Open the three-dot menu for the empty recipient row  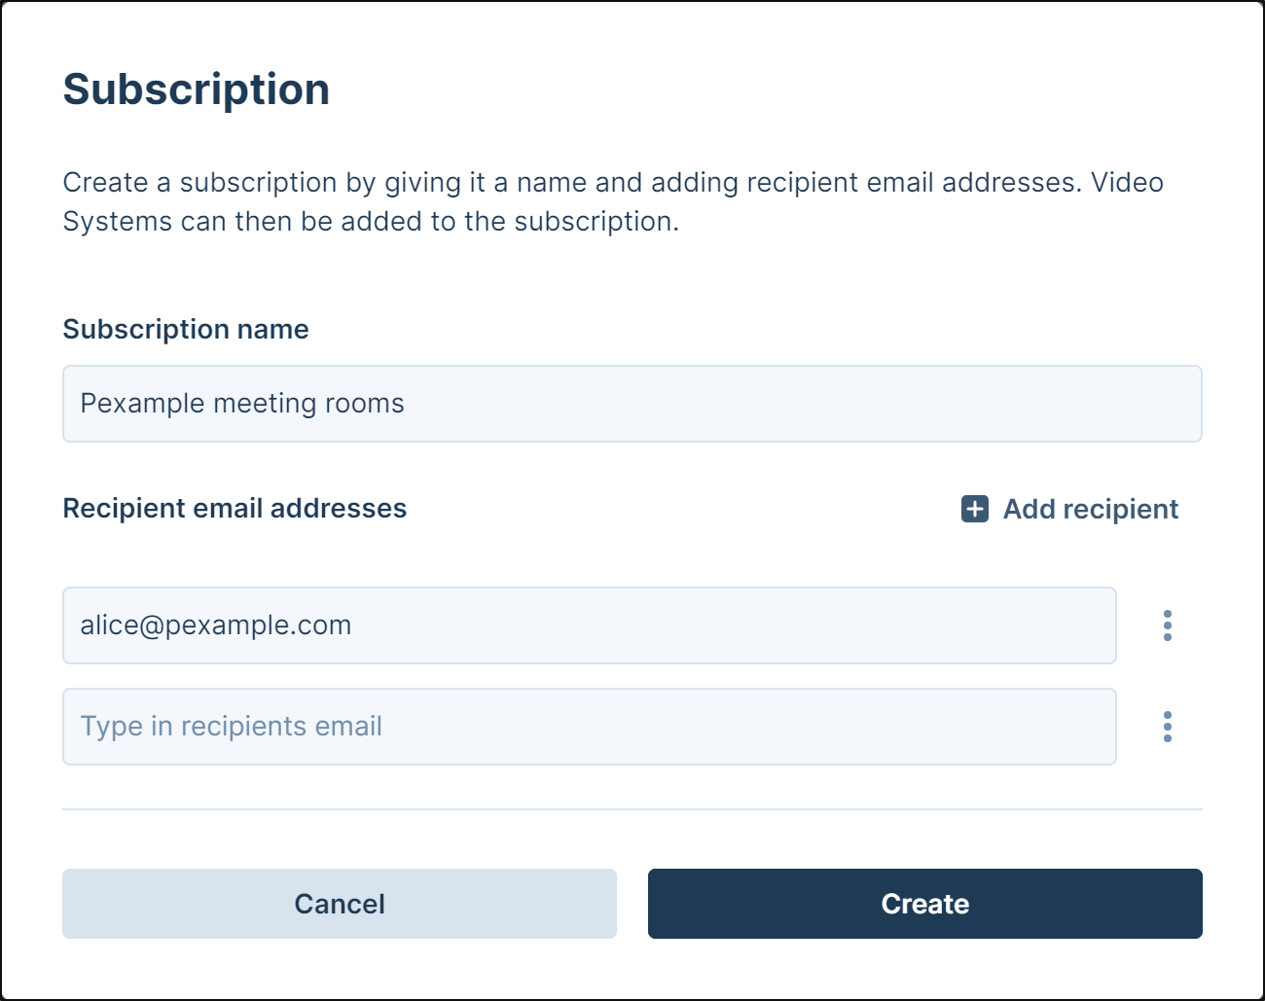point(1167,727)
